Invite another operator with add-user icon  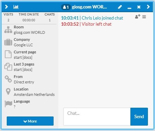point(137,17)
